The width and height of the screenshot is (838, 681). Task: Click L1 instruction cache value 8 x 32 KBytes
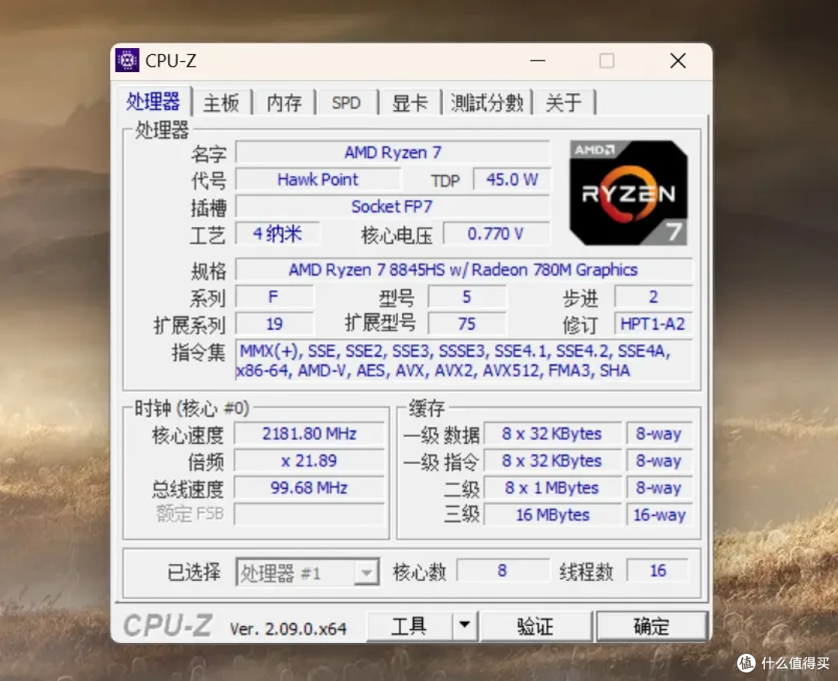coord(552,461)
